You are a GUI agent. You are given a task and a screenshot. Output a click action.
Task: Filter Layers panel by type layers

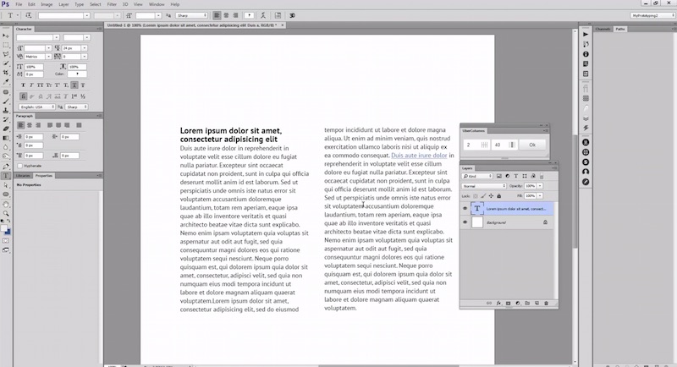[x=516, y=176]
